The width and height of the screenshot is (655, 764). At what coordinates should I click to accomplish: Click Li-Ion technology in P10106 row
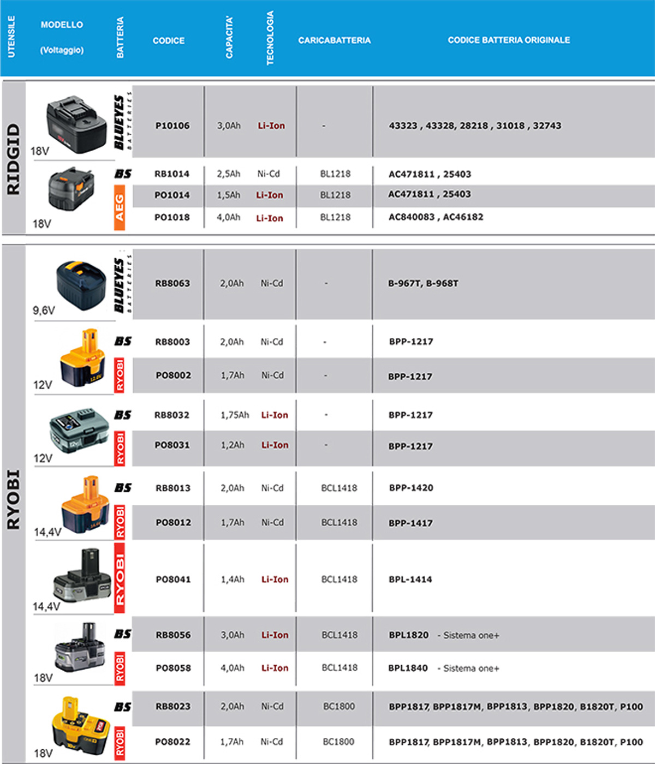(271, 126)
